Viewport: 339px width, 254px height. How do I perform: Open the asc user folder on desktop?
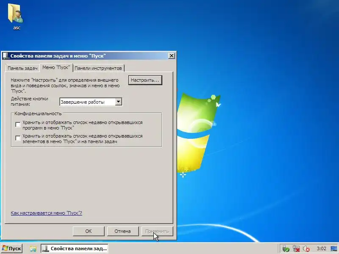[16, 17]
